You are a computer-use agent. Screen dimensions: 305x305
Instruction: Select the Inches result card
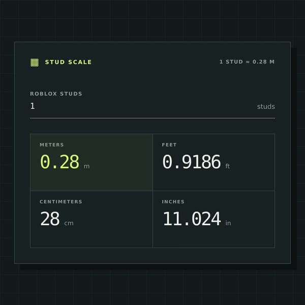(x=214, y=219)
